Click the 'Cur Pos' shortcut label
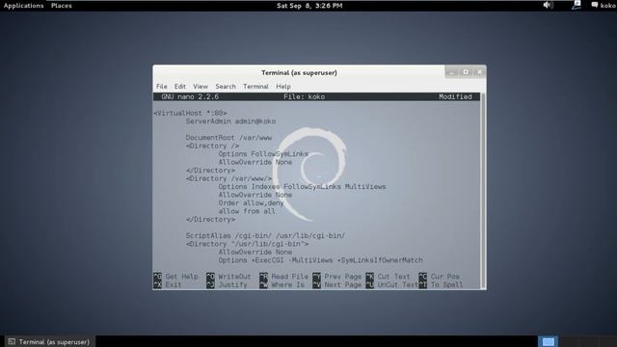The image size is (617, 347). (x=445, y=277)
